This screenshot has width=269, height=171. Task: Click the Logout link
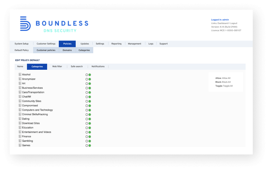pos(234,23)
